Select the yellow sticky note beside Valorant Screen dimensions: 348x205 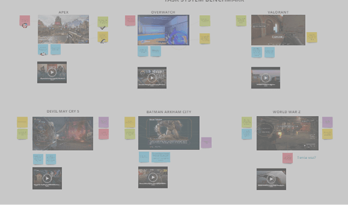(312, 37)
